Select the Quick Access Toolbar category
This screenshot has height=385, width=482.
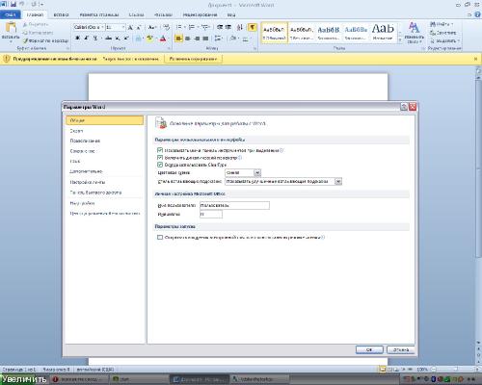coord(104,192)
